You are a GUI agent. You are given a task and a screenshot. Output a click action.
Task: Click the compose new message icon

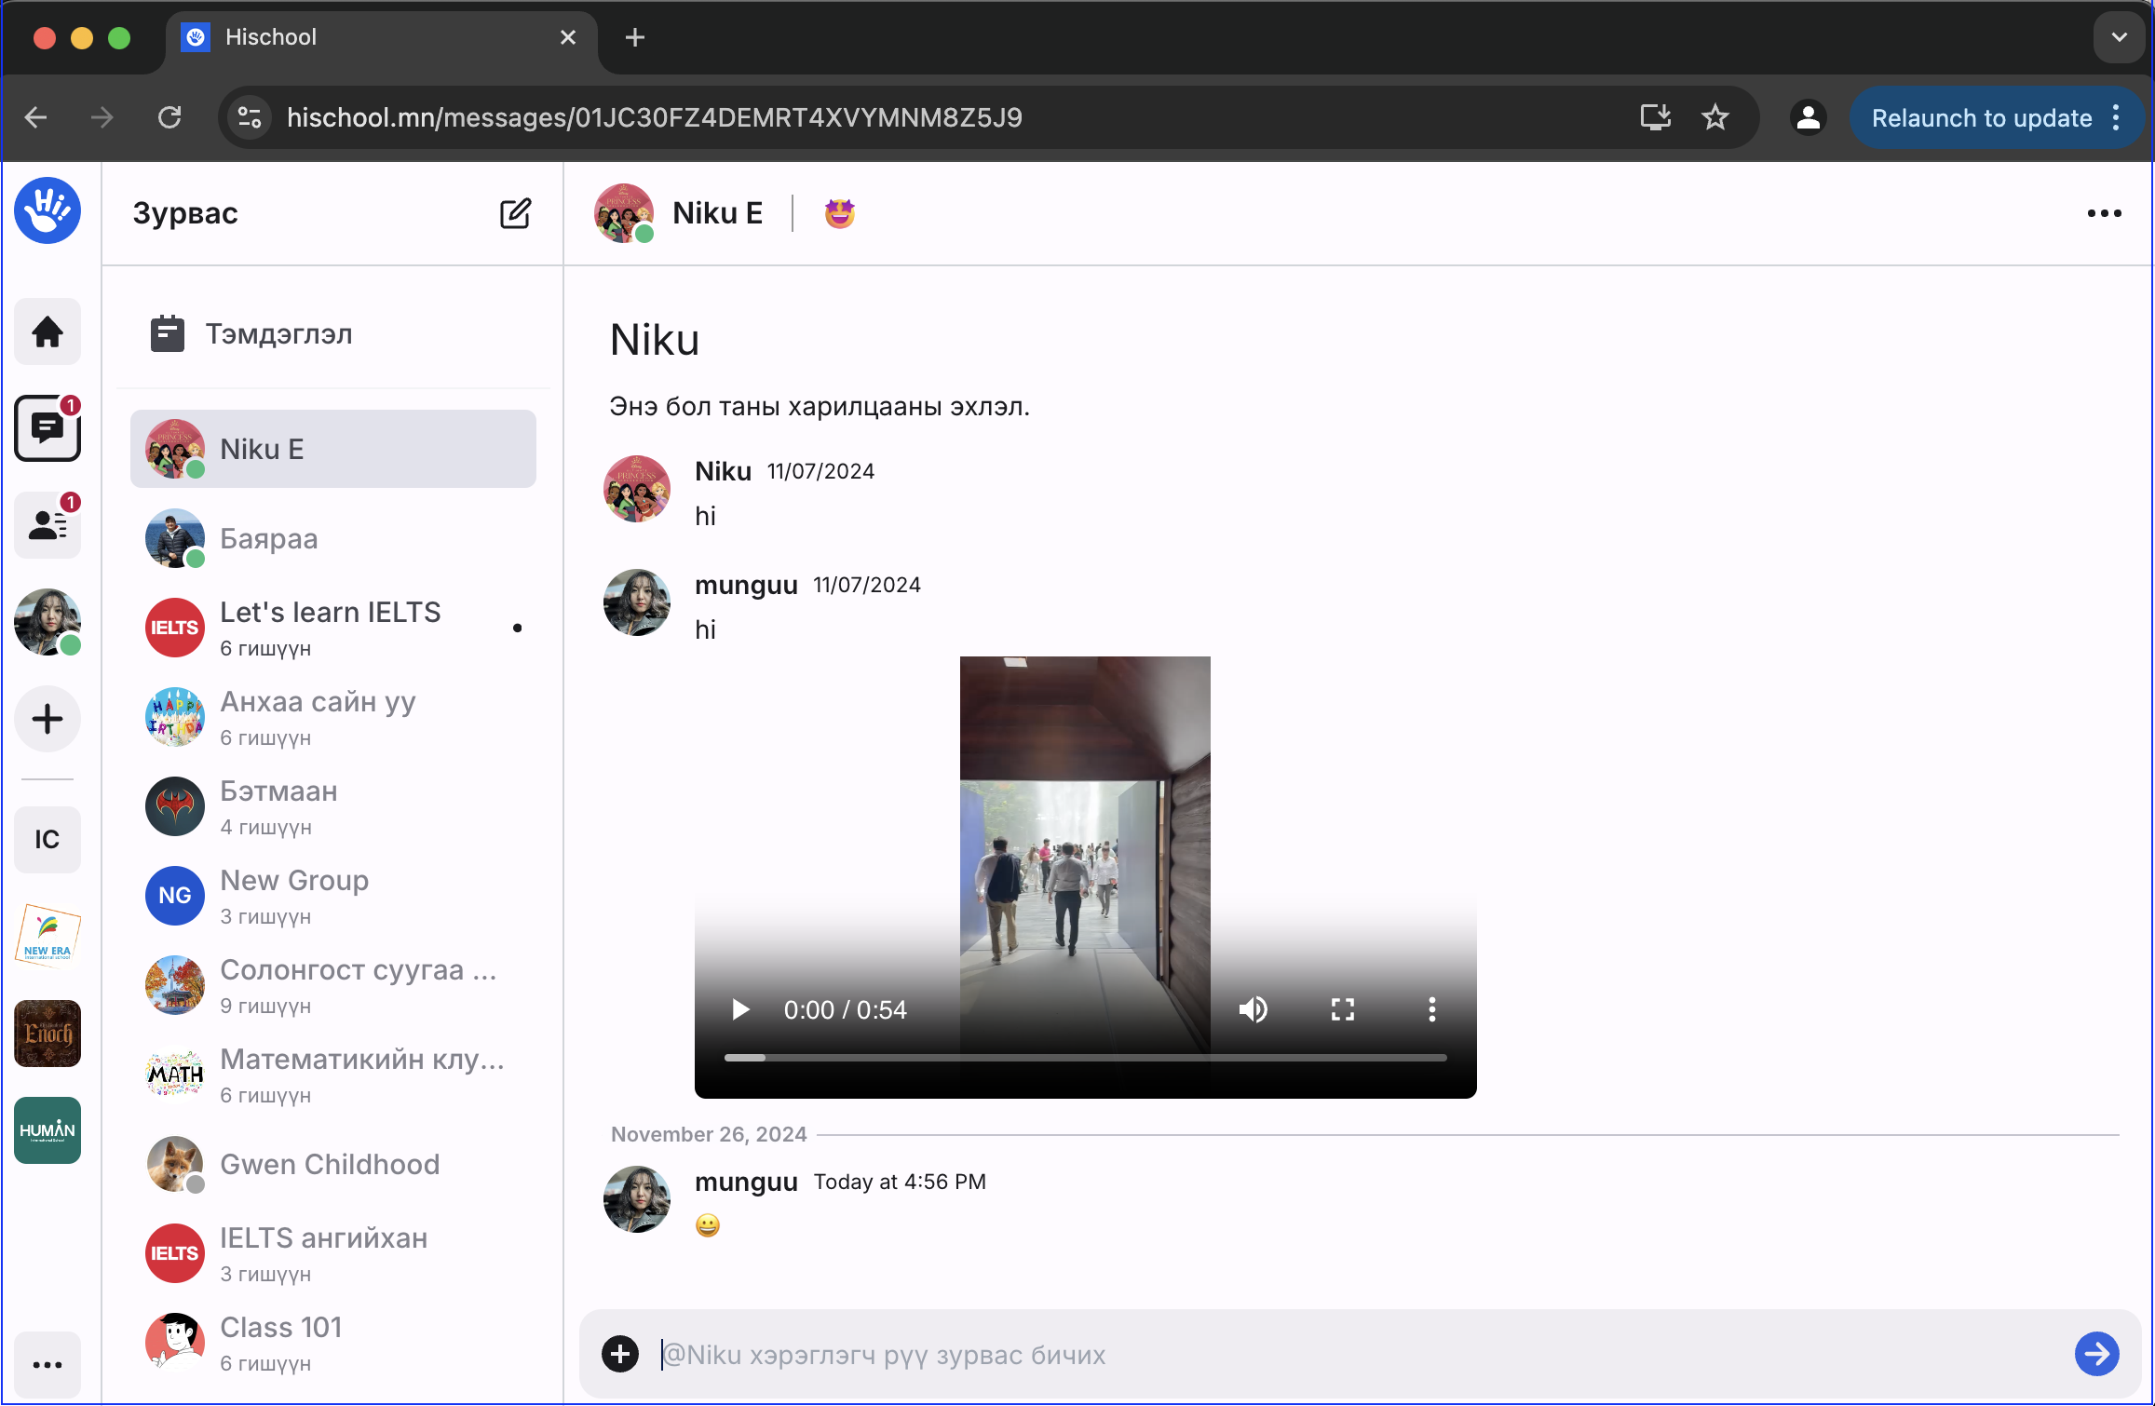coord(515,213)
